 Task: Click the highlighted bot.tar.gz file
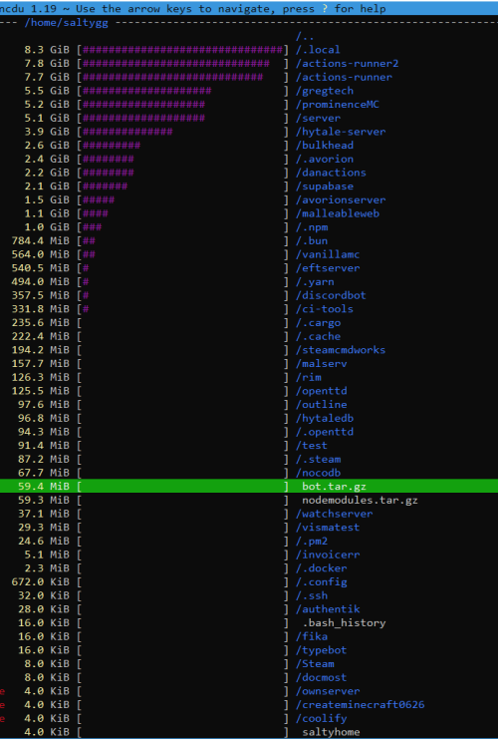(x=249, y=487)
